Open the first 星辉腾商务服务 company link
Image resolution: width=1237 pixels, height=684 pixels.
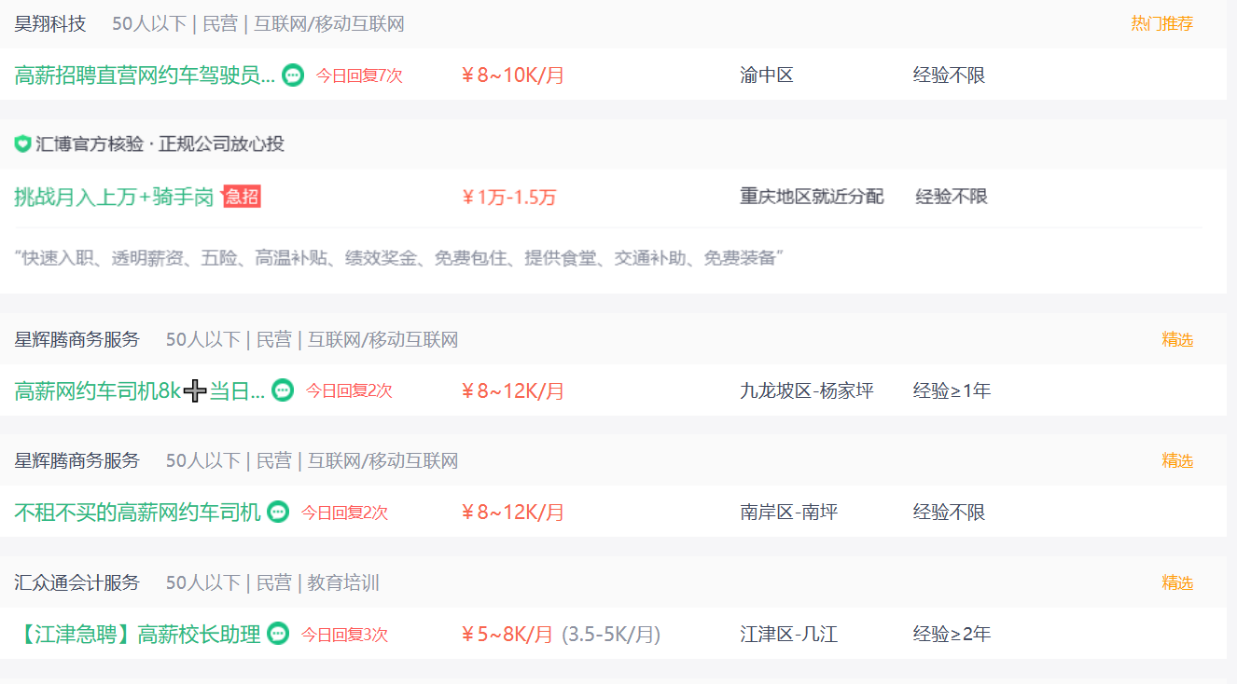pyautogui.click(x=77, y=339)
